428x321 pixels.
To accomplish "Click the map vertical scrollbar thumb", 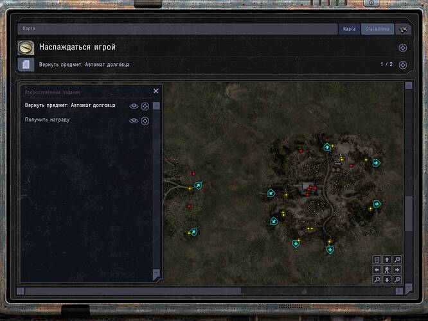I will tap(409, 214).
